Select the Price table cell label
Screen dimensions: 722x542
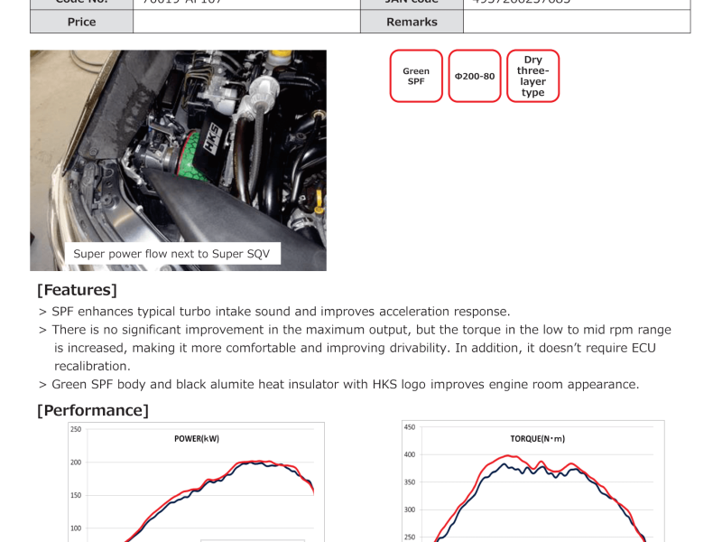click(x=81, y=22)
